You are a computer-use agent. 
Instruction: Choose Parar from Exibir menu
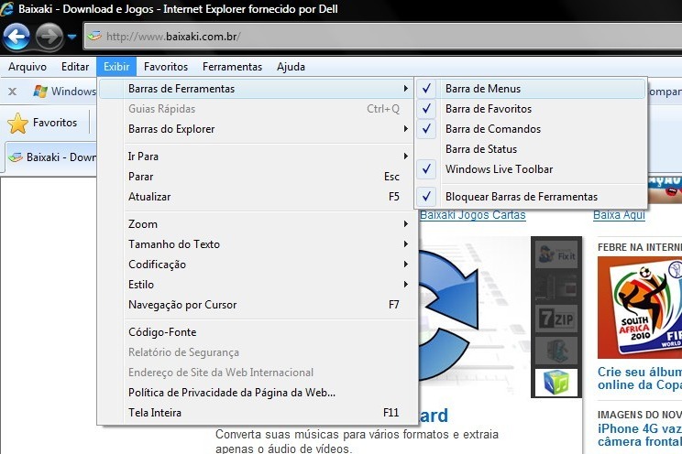(x=257, y=177)
